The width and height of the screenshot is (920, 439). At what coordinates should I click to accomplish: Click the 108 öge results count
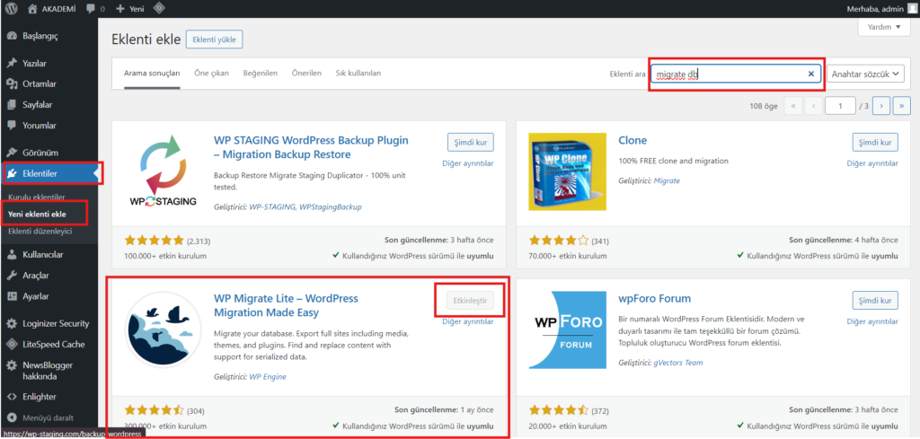(x=763, y=106)
